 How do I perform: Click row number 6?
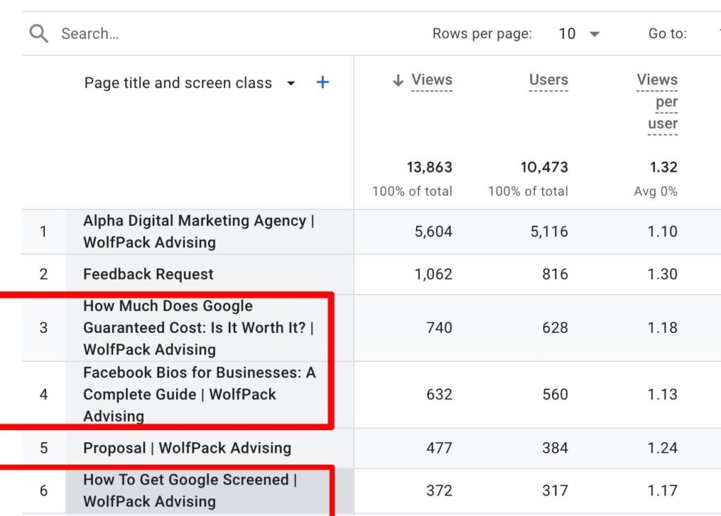point(43,490)
